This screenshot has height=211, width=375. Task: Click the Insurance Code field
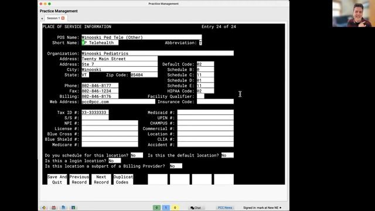point(215,101)
